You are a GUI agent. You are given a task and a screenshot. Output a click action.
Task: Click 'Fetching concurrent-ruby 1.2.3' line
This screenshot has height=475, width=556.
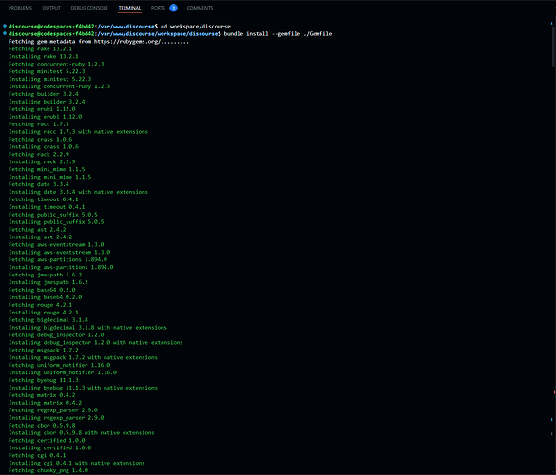coord(56,65)
